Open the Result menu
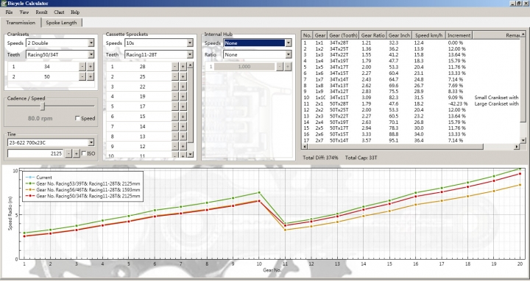This screenshot has width=530, height=281. pos(41,12)
